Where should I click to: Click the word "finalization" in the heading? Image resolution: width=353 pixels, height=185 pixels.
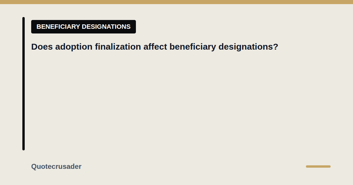point(118,47)
